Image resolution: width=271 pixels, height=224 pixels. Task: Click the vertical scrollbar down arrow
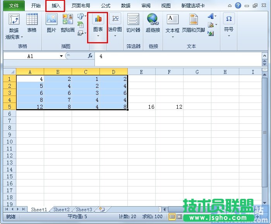264,203
